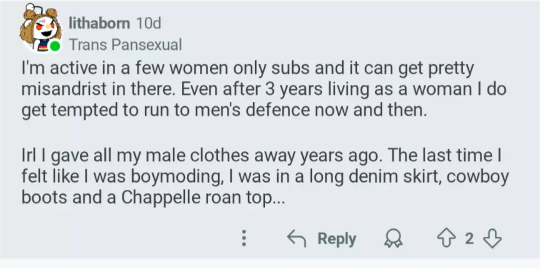Click the vote score number 2
The height and width of the screenshot is (268, 540).
(x=469, y=238)
